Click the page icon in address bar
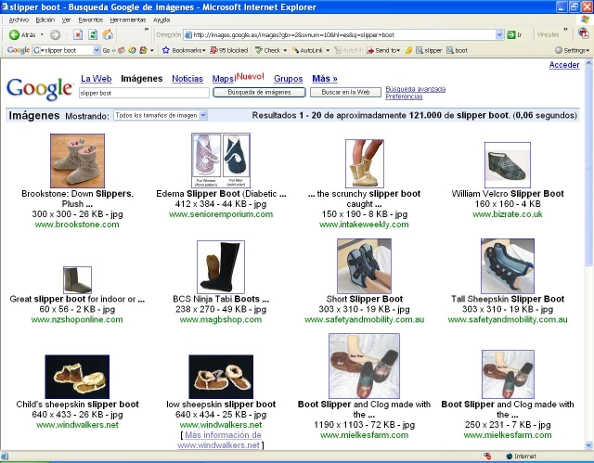The width and height of the screenshot is (594, 463). point(187,35)
